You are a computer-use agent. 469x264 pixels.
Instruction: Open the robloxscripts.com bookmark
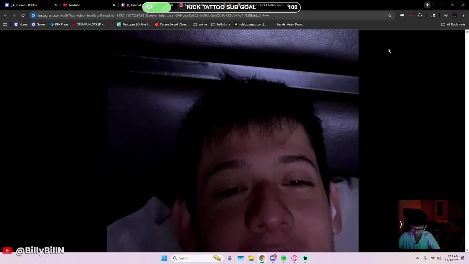click(250, 25)
